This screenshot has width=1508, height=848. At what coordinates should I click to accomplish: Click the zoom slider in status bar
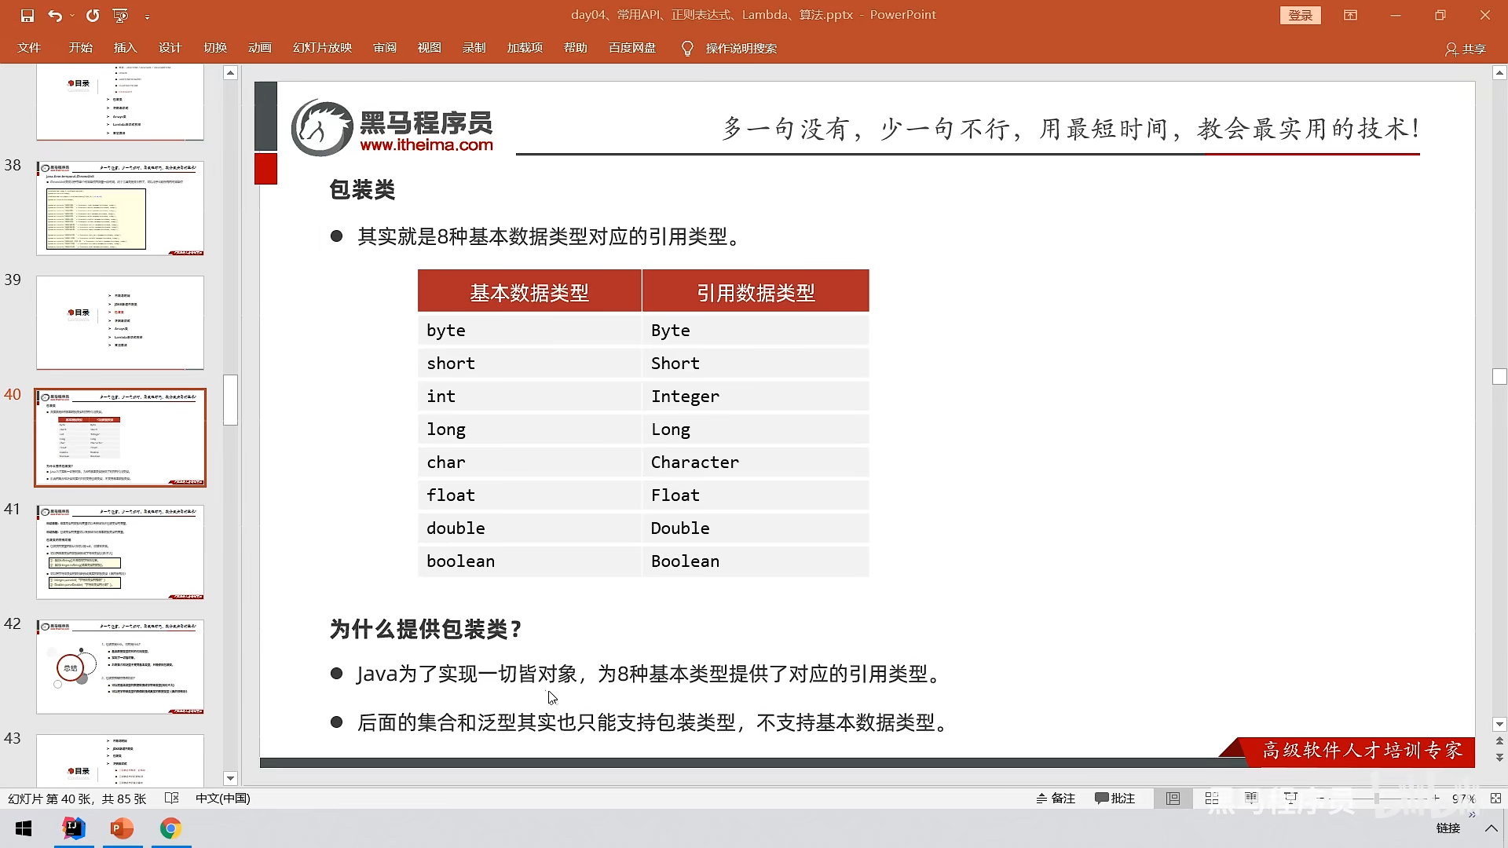[x=1378, y=798]
